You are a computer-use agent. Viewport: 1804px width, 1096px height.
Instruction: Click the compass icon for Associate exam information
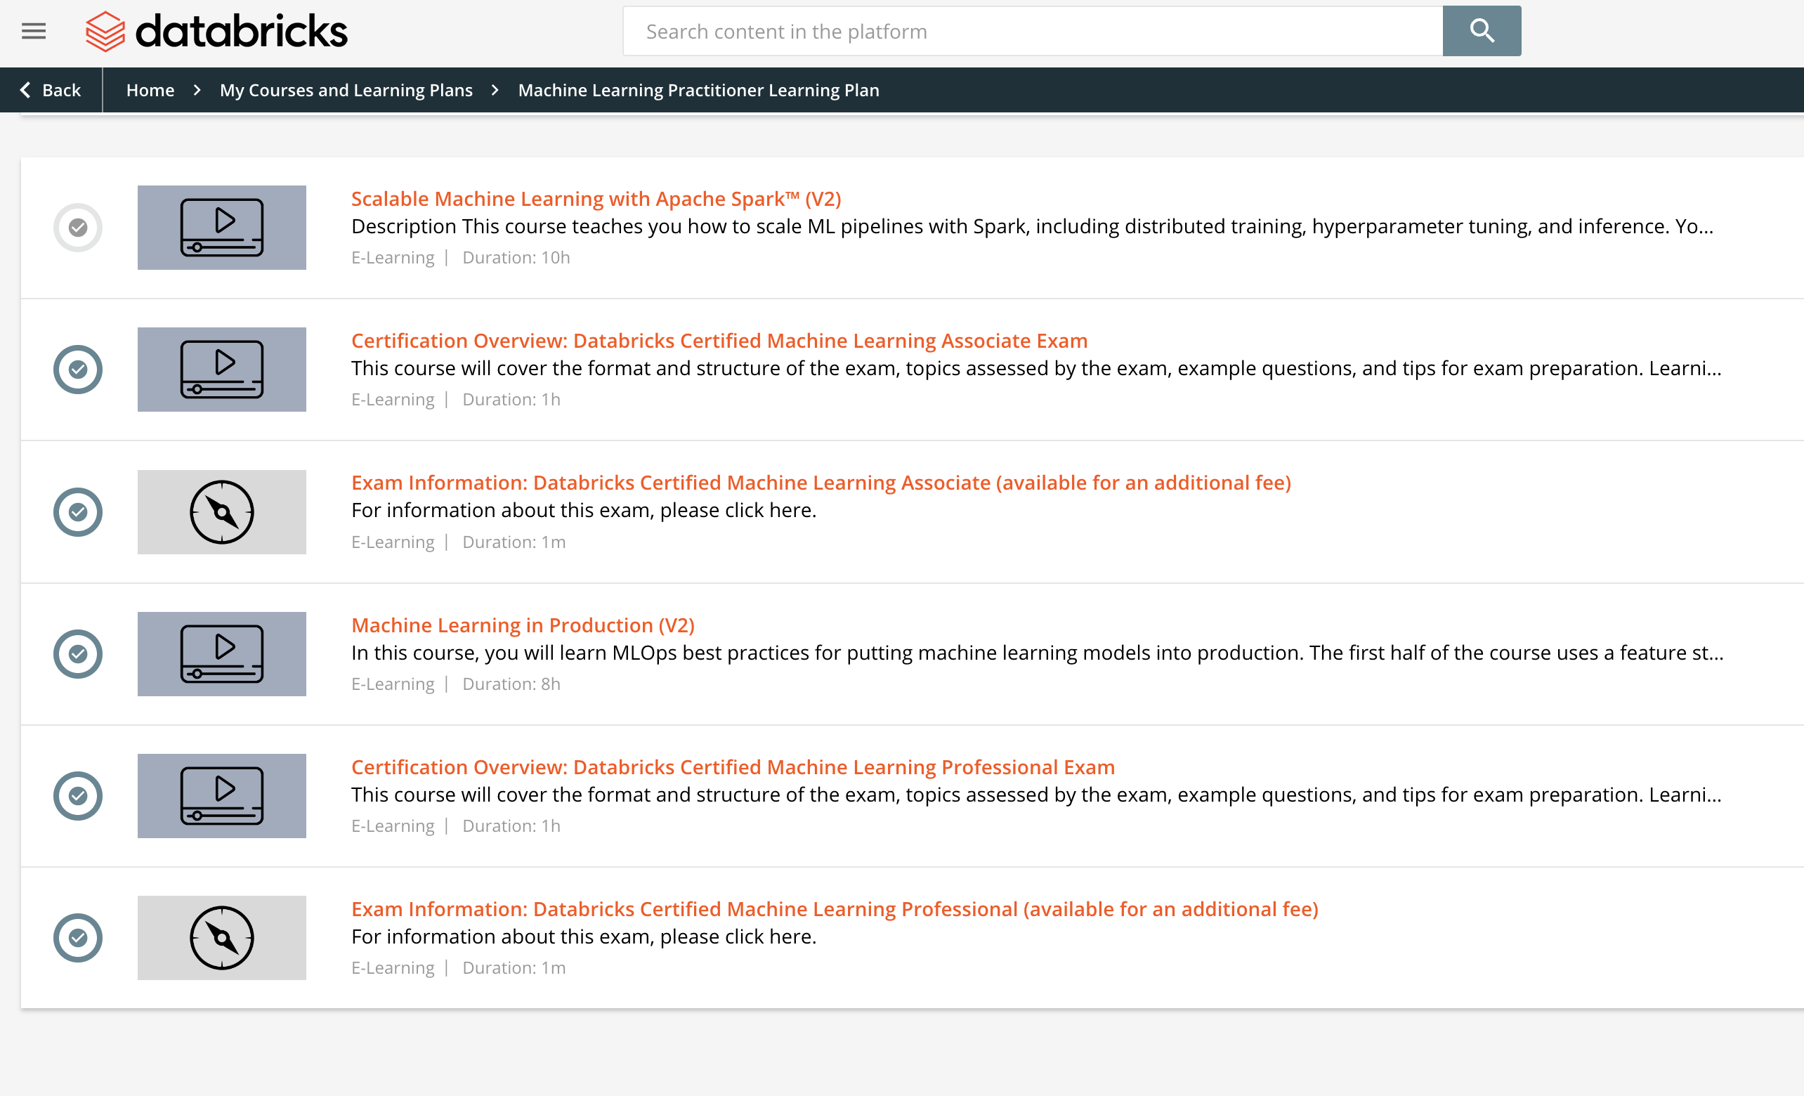click(221, 511)
